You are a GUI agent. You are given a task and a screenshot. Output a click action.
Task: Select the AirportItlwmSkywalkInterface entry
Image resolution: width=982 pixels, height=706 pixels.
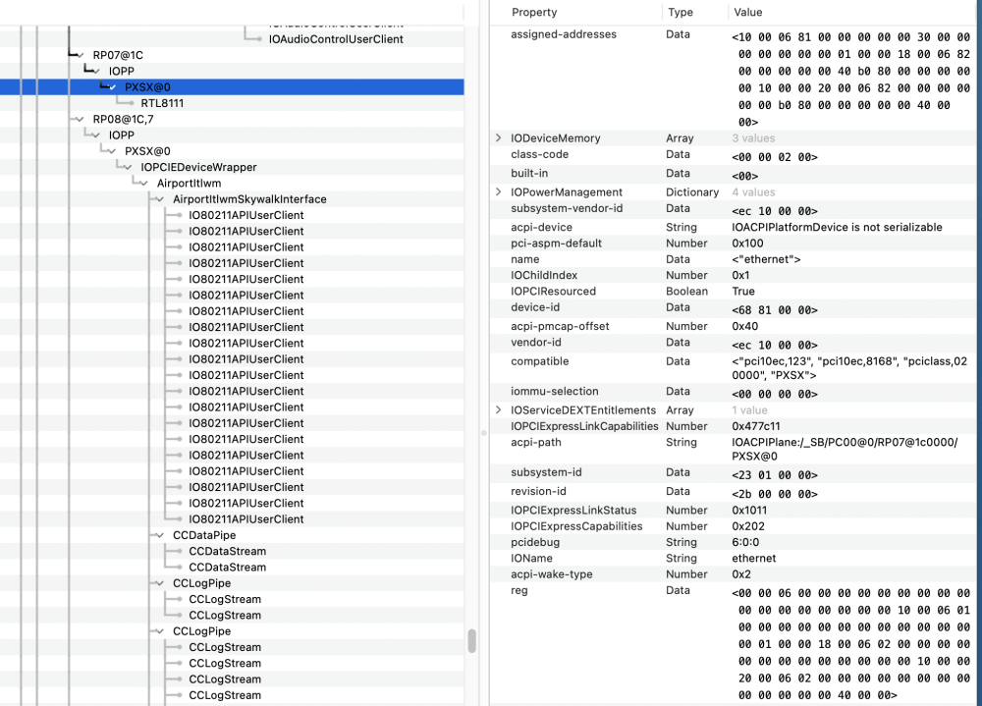point(249,199)
